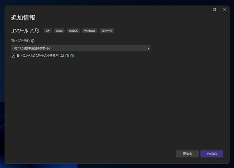Image resolution: width=234 pixels, height=168 pixels.
Task: Click the フレームワーク(F) label
Action: tap(20, 41)
